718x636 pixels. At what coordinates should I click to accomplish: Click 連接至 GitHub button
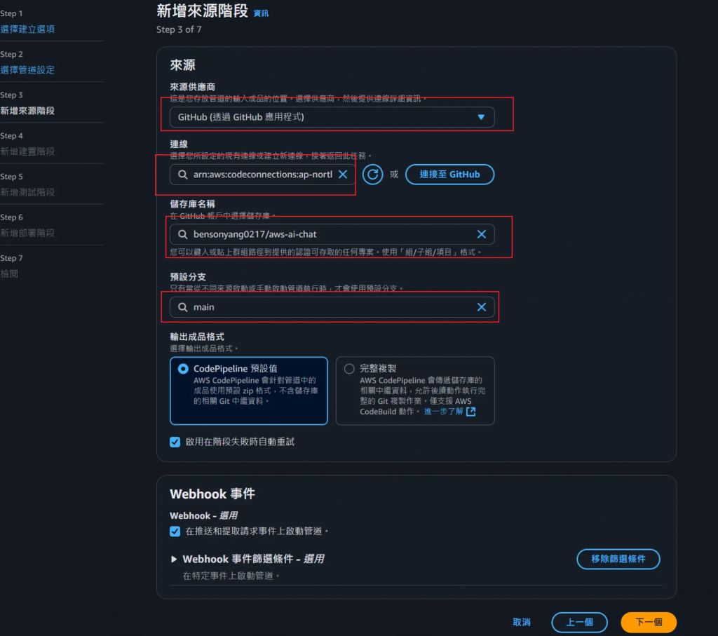[449, 175]
